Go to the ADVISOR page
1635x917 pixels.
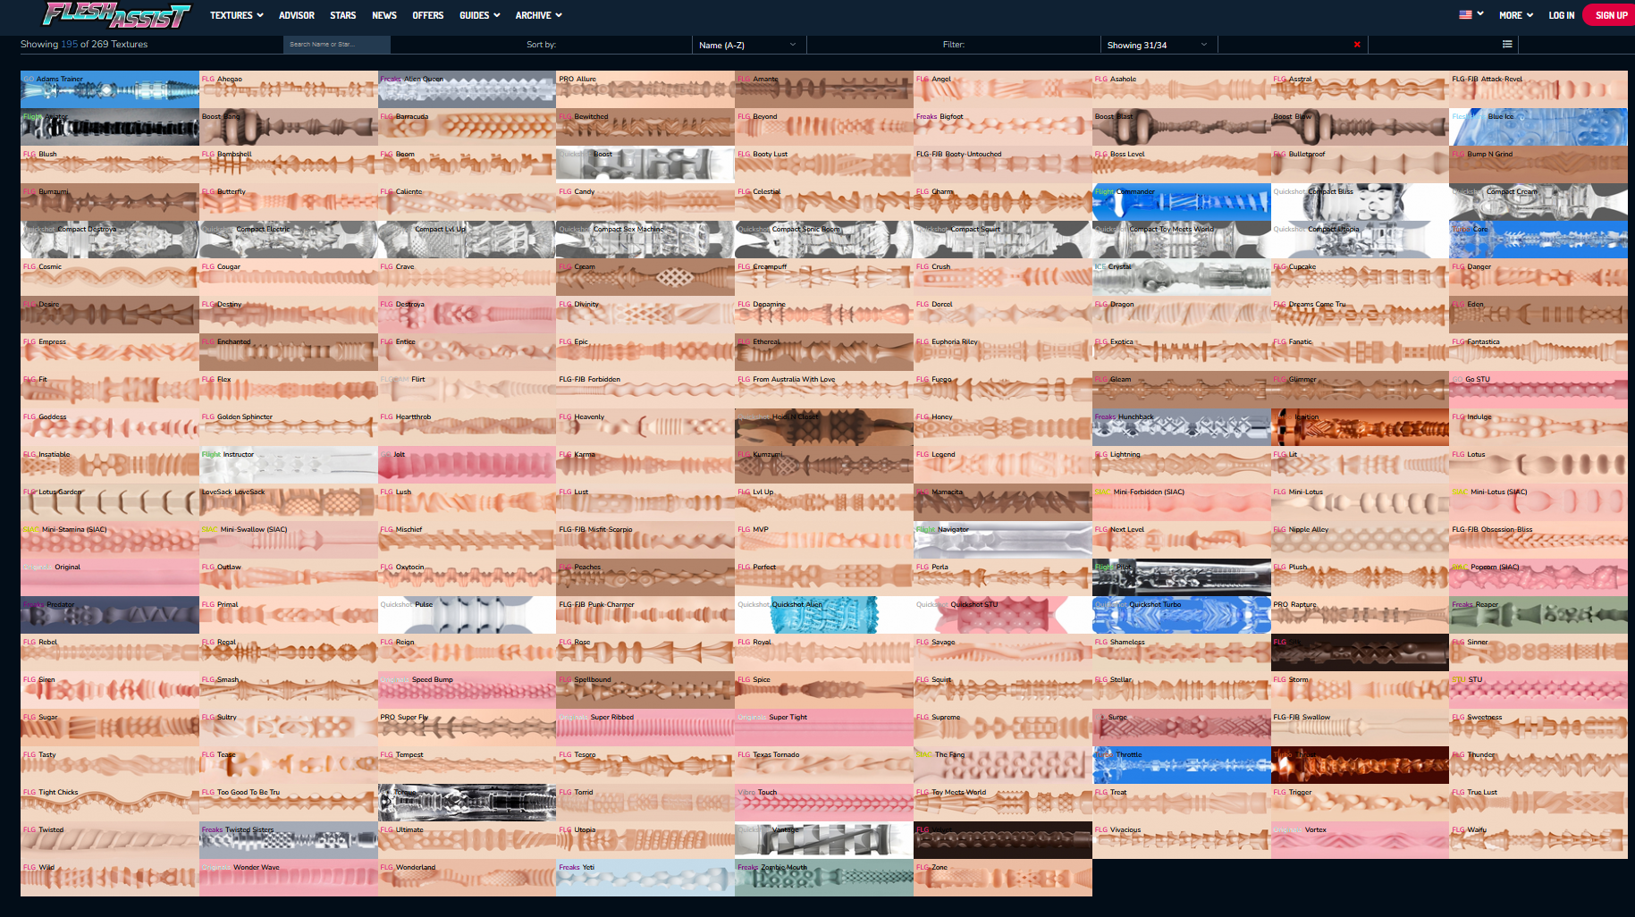(297, 15)
